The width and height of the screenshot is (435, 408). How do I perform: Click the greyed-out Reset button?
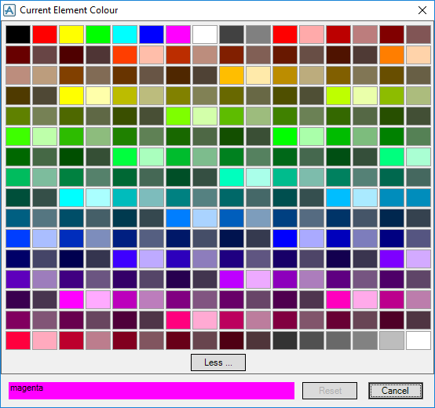330,391
